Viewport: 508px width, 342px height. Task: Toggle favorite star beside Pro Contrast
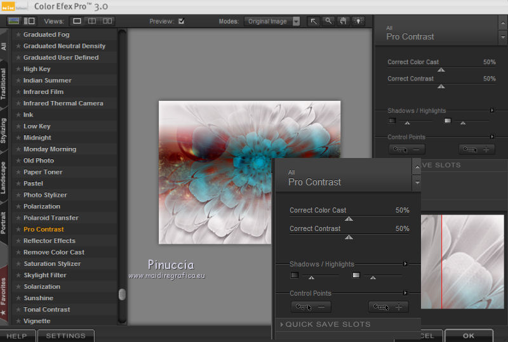click(x=18, y=229)
